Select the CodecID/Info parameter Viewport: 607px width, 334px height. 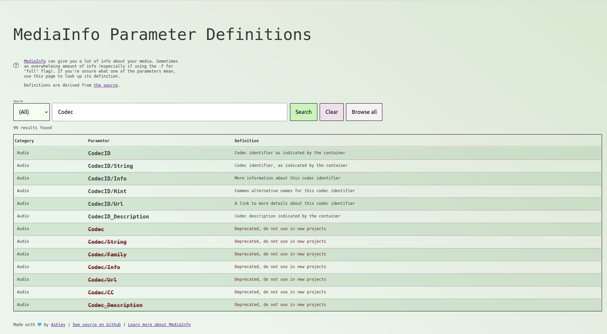107,178
